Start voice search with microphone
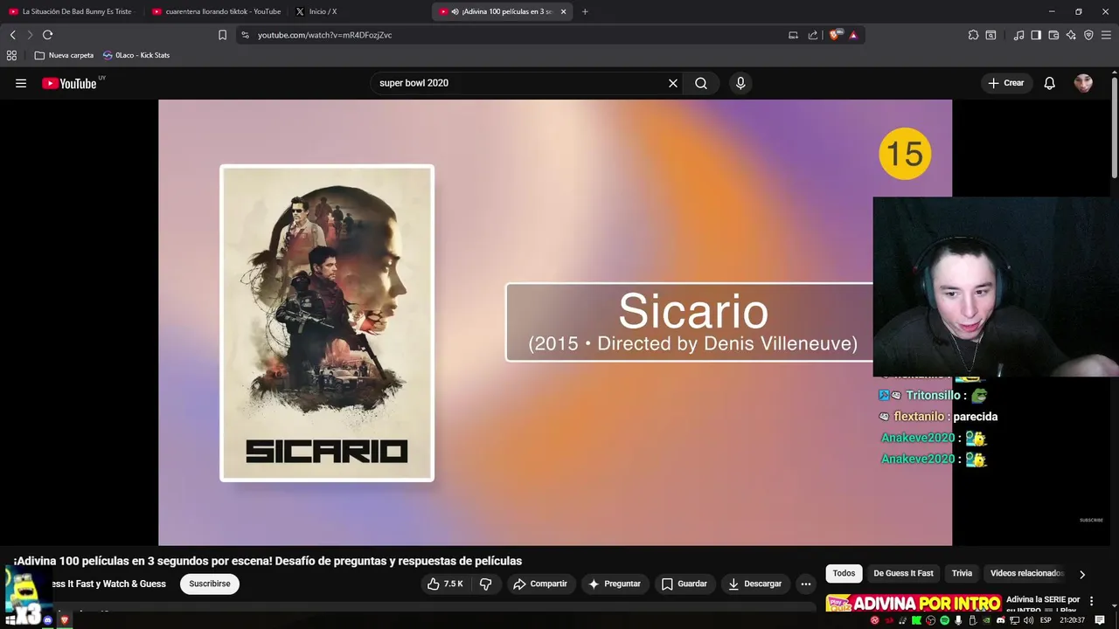The height and width of the screenshot is (629, 1119). tap(740, 83)
